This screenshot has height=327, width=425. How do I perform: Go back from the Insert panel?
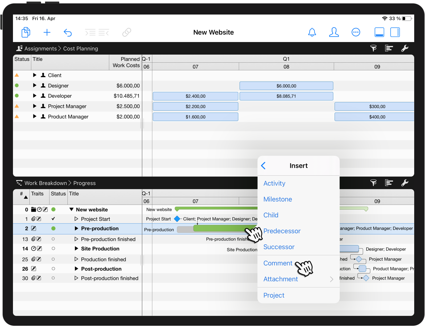point(263,166)
